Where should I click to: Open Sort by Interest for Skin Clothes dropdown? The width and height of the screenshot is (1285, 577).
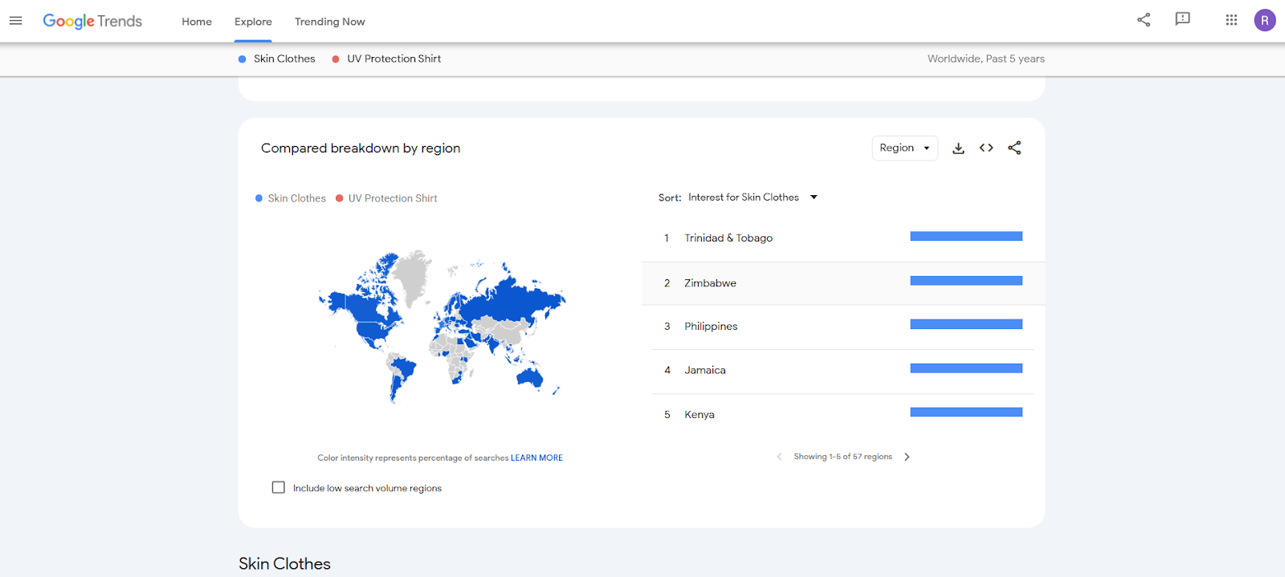point(753,197)
